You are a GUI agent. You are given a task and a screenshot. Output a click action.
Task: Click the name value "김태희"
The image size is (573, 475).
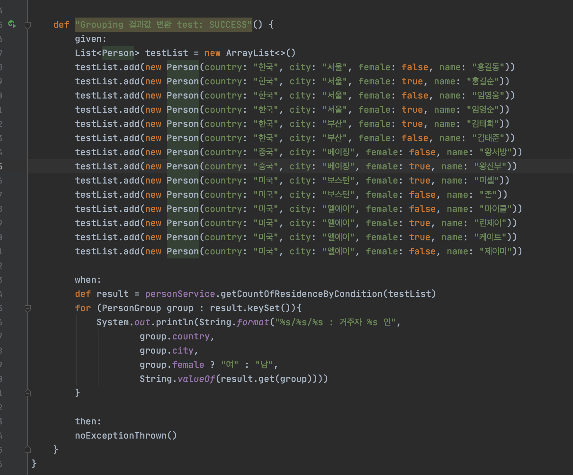pyautogui.click(x=483, y=124)
